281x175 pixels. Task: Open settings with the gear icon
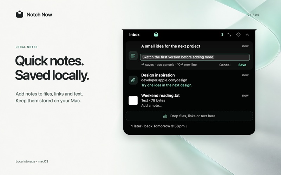(238, 35)
